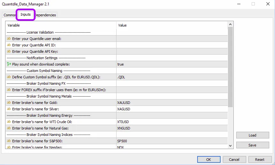
Task: Select 'Play sound when download complete:' label
Action: click(x=41, y=64)
